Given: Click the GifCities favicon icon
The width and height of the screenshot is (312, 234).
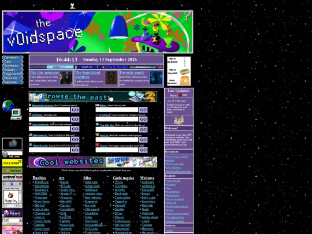Looking at the screenshot, I should click(30, 114).
